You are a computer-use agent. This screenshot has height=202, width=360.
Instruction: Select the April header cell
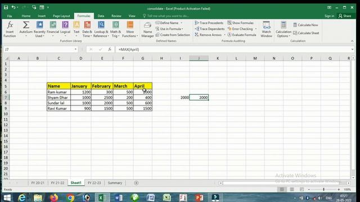[x=142, y=86]
